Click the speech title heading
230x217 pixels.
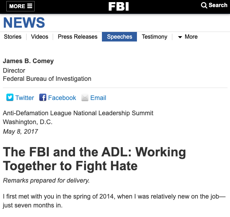point(94,159)
